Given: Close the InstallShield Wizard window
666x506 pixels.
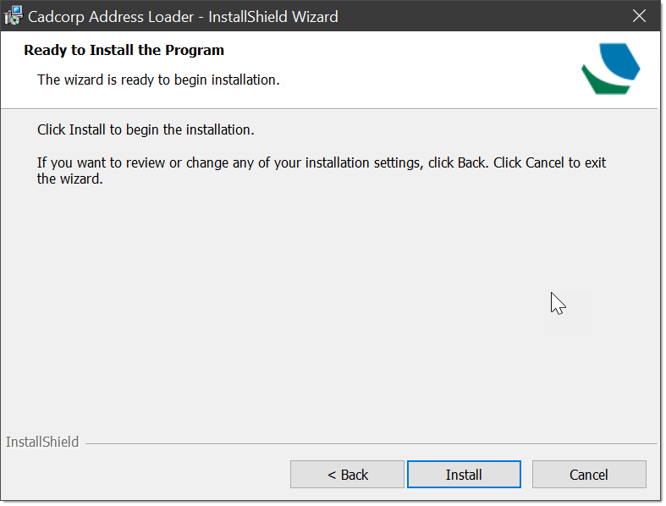Looking at the screenshot, I should click(639, 16).
